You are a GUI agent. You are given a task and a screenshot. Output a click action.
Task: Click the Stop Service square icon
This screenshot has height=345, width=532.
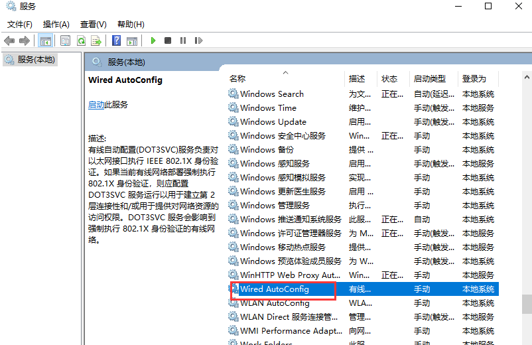pyautogui.click(x=168, y=40)
